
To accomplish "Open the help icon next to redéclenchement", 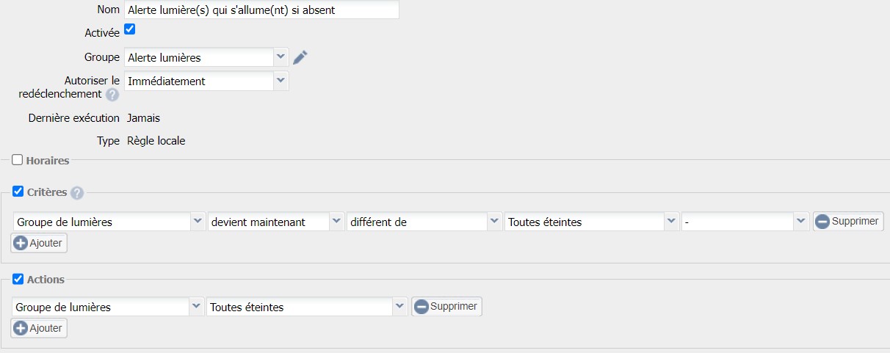I will (112, 95).
